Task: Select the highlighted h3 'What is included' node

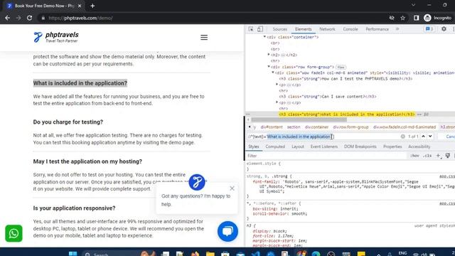Action: tap(347, 114)
